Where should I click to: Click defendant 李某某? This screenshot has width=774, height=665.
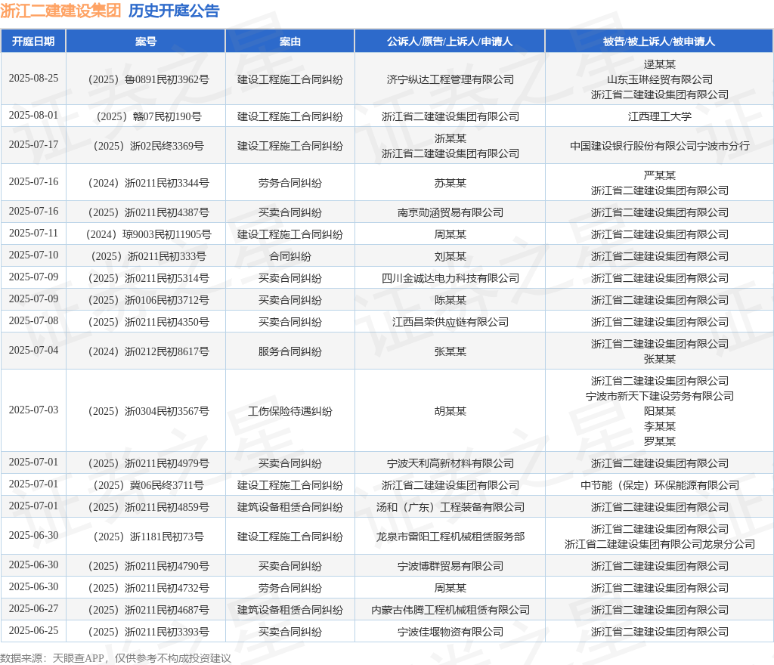tap(659, 426)
